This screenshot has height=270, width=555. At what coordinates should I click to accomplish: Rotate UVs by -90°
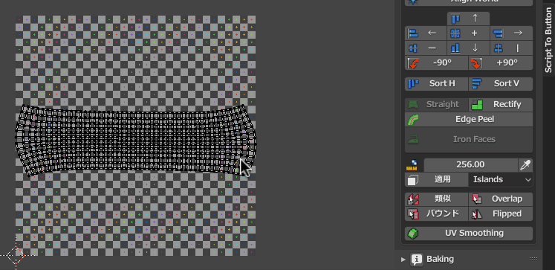click(x=436, y=62)
